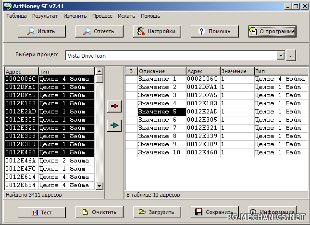Click the О программе button
The image size is (310, 225).
pos(272,32)
